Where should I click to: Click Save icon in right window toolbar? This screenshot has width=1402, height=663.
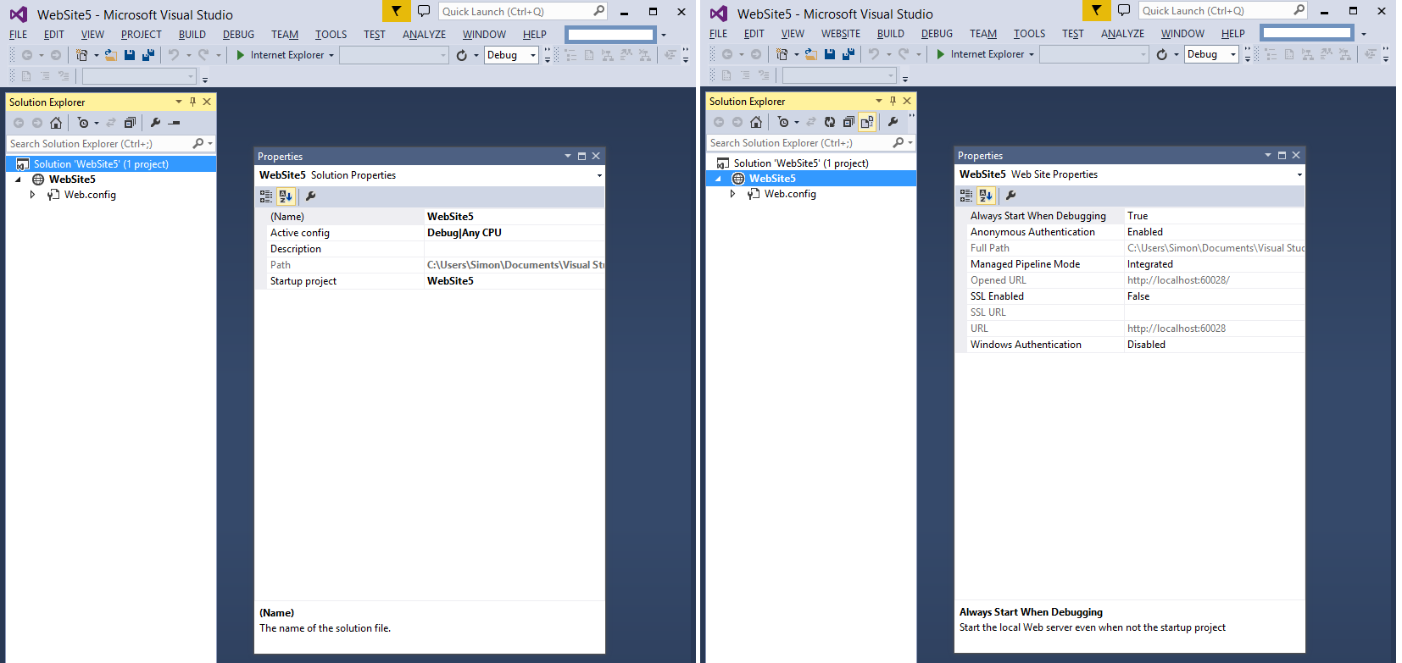[830, 54]
